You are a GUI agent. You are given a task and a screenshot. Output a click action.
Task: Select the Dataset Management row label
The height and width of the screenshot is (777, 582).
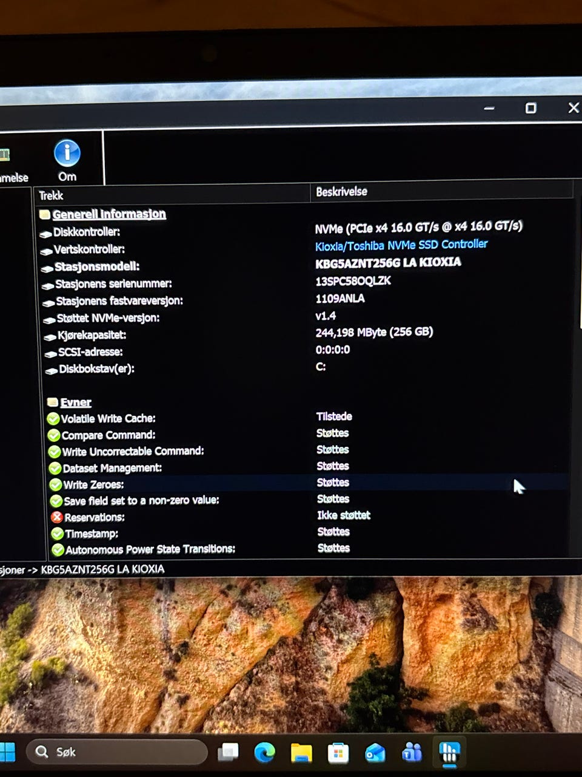(x=112, y=468)
